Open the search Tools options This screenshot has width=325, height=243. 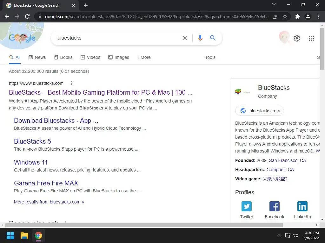point(210,58)
